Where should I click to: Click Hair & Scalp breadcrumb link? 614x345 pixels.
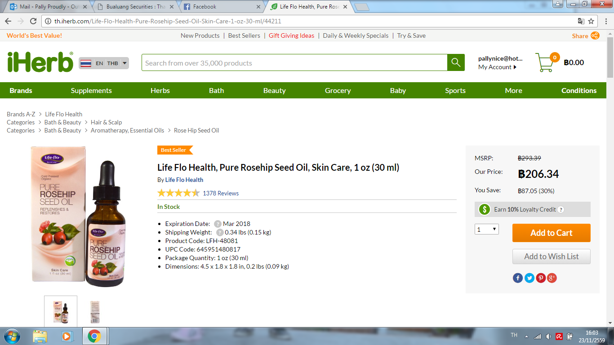pos(106,122)
